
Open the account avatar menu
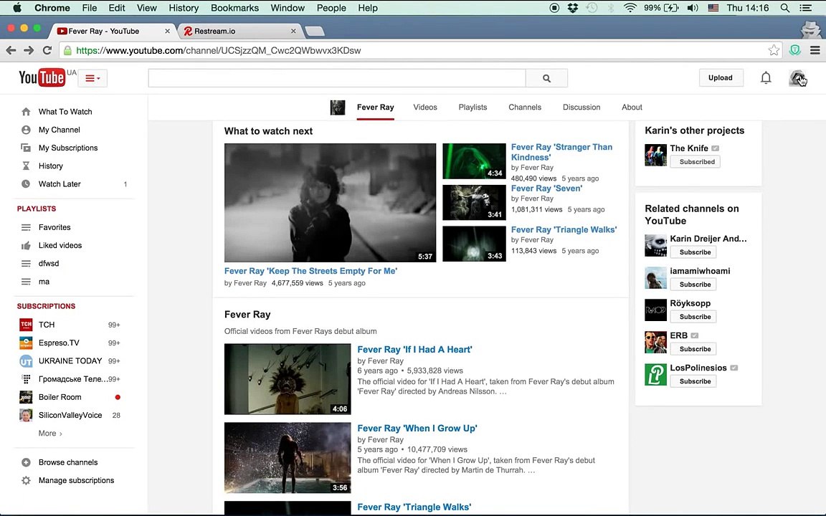click(x=797, y=78)
